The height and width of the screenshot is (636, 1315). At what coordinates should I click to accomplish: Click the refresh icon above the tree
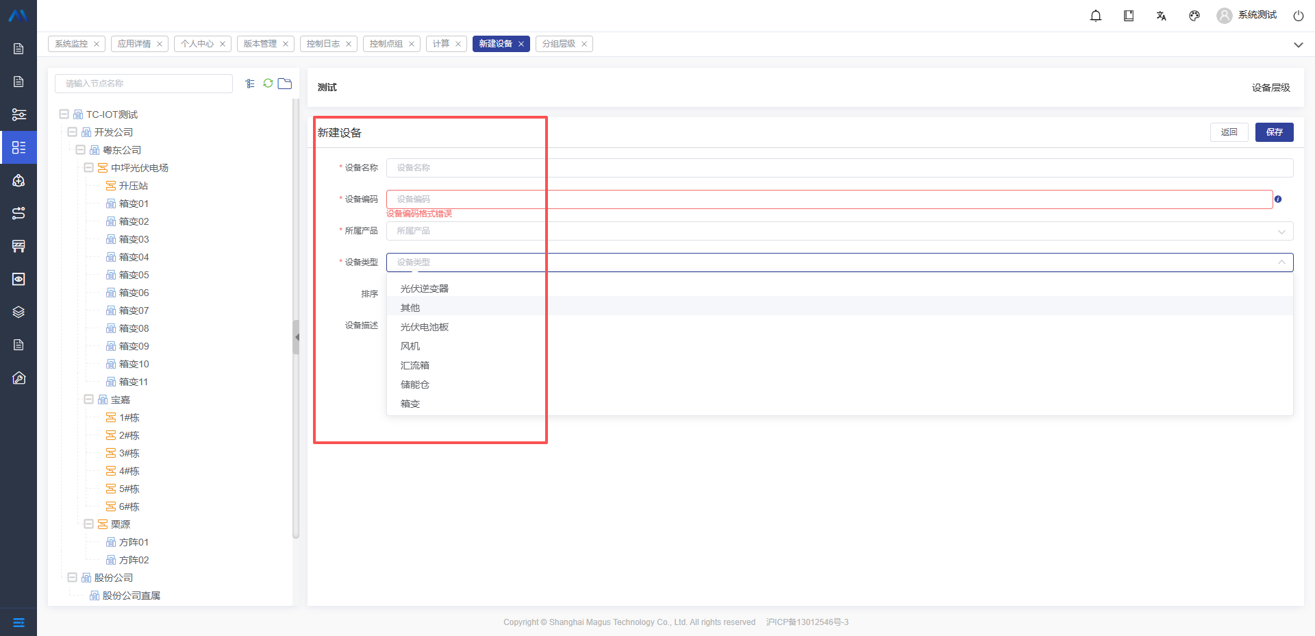click(268, 84)
